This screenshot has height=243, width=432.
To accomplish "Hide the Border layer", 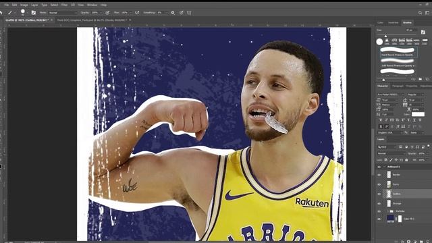I will tap(379, 175).
